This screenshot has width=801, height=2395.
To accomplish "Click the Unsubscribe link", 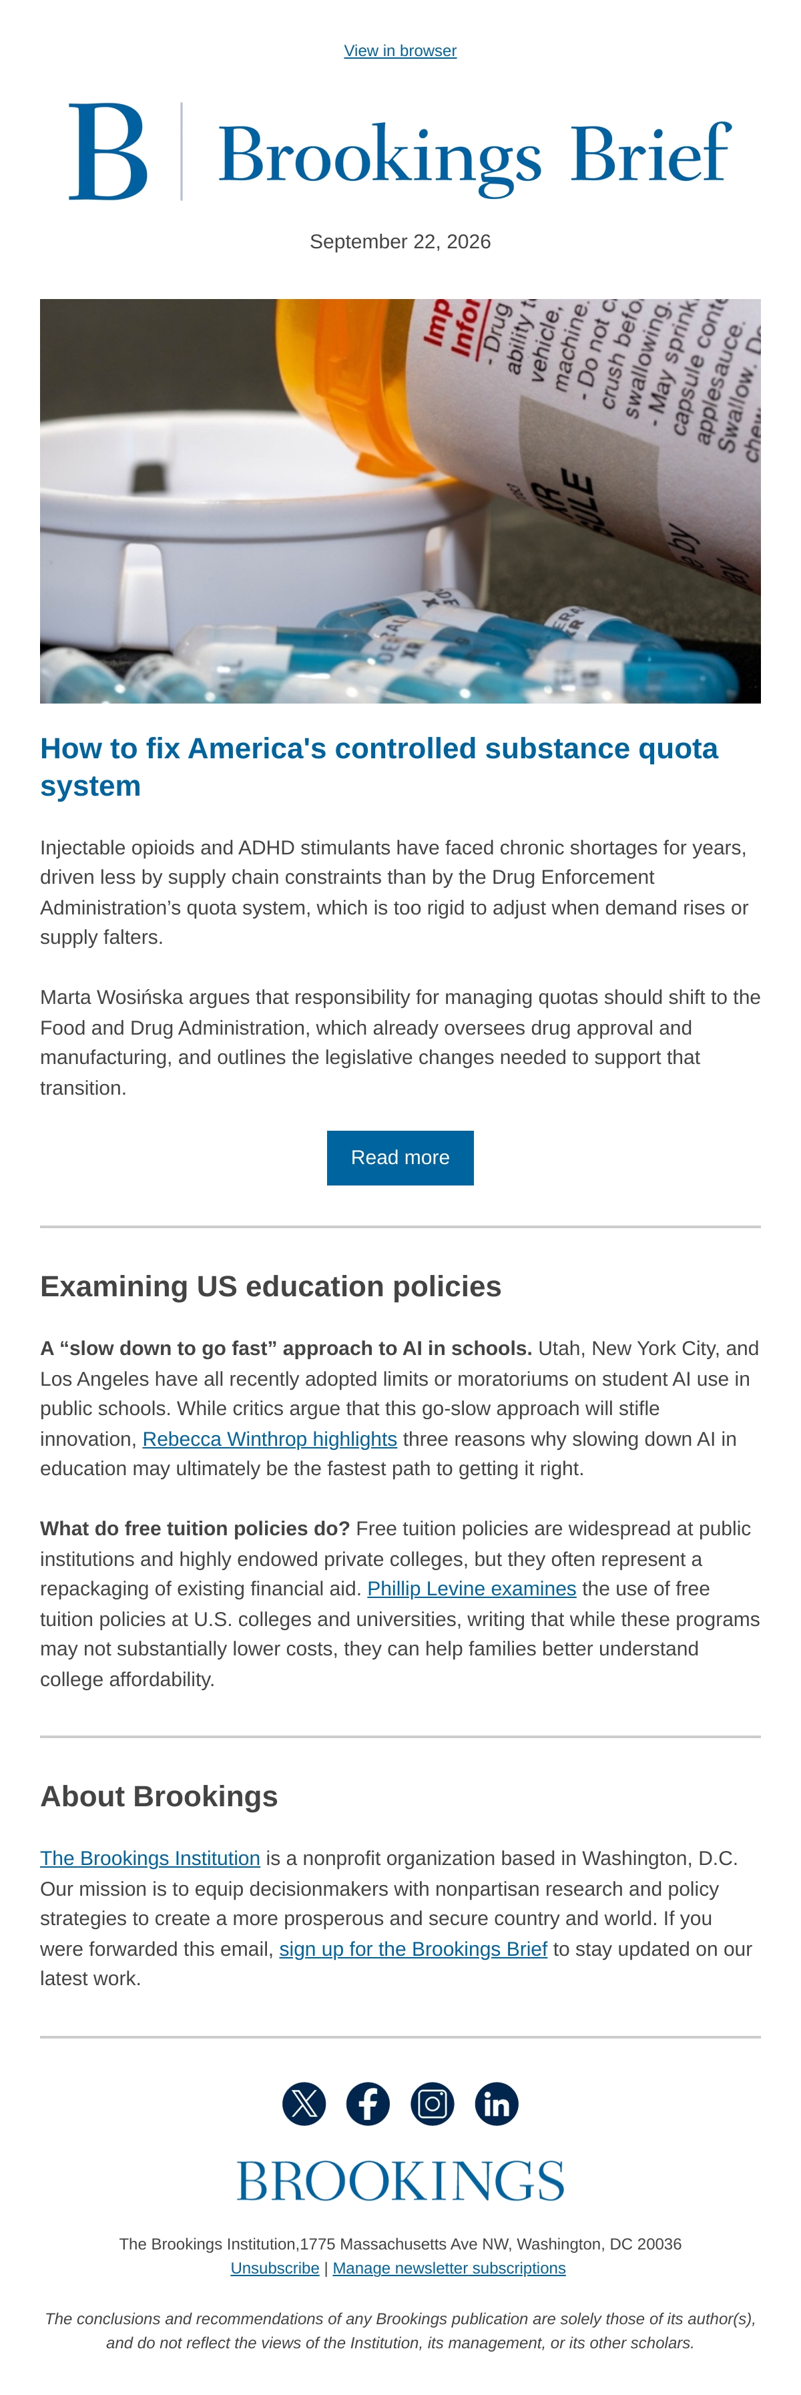I will point(275,2269).
